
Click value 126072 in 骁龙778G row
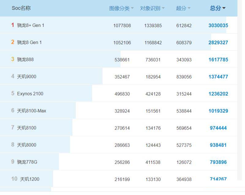click(x=184, y=162)
